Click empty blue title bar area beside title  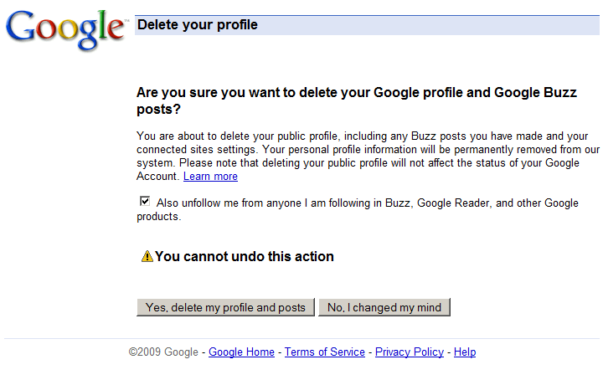click(x=435, y=25)
